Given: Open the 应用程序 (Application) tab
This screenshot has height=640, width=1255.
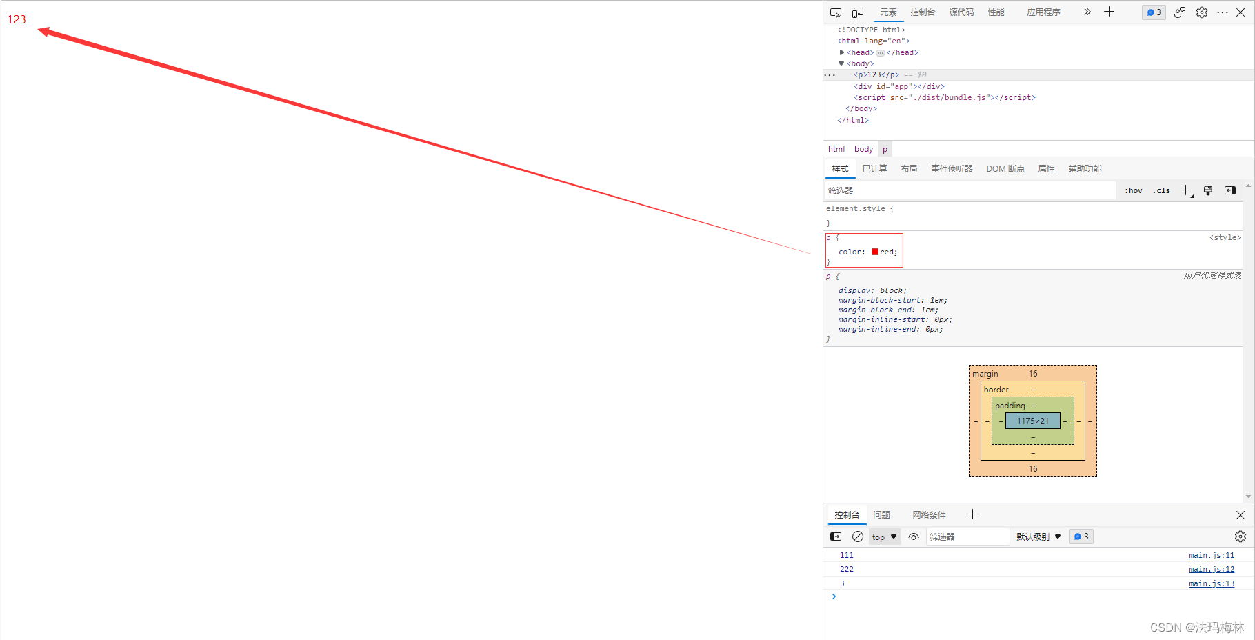Looking at the screenshot, I should pos(1043,12).
